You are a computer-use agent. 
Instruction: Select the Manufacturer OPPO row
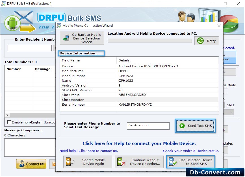[139, 71]
